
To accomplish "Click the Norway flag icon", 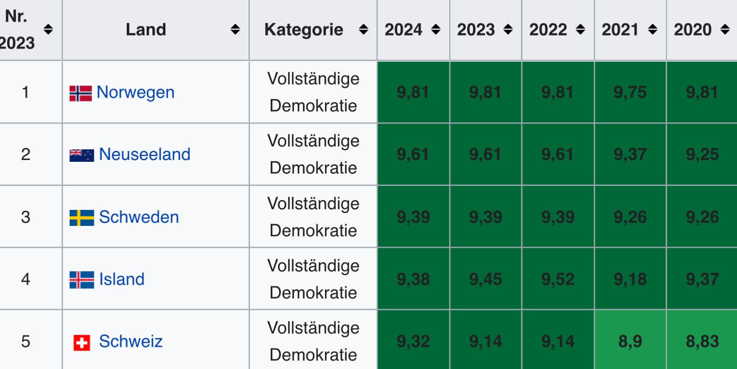I will (80, 93).
